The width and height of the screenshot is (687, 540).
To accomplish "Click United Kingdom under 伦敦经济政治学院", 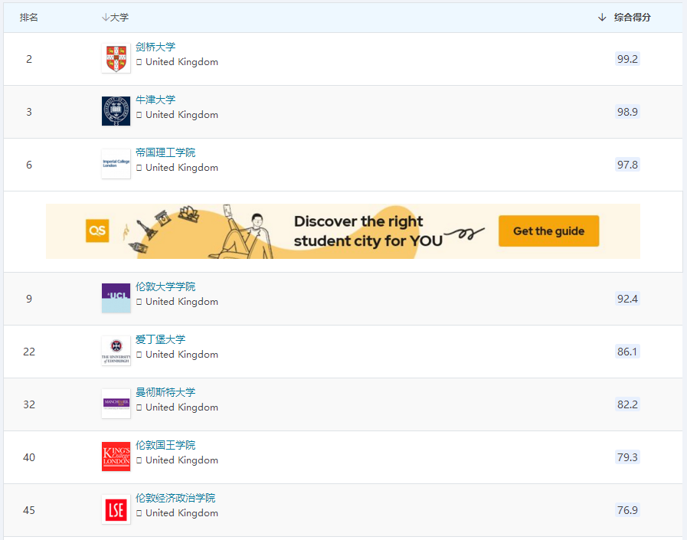I will tap(182, 513).
